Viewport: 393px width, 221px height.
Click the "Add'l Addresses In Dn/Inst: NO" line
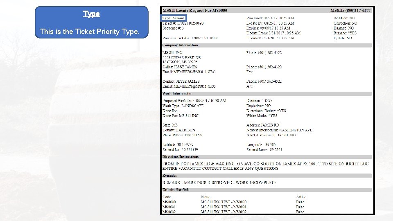[271, 135]
